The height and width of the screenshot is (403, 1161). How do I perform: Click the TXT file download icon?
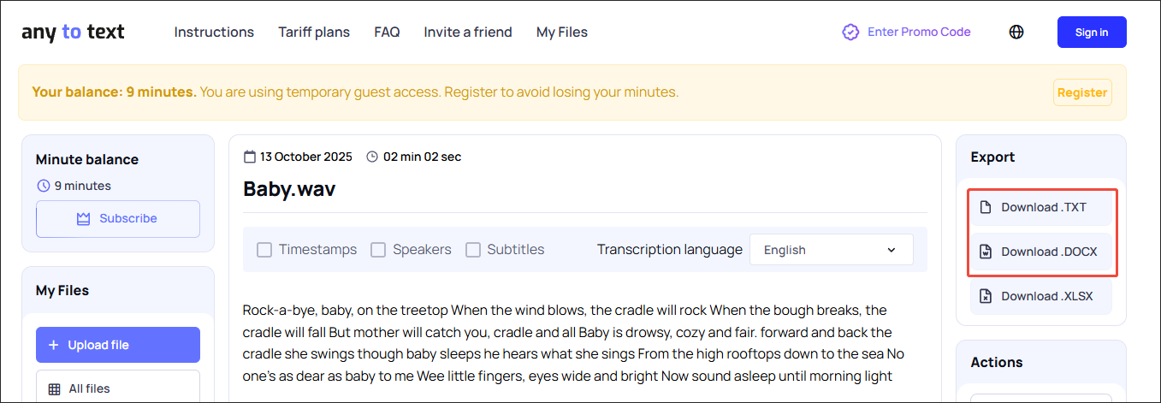986,207
